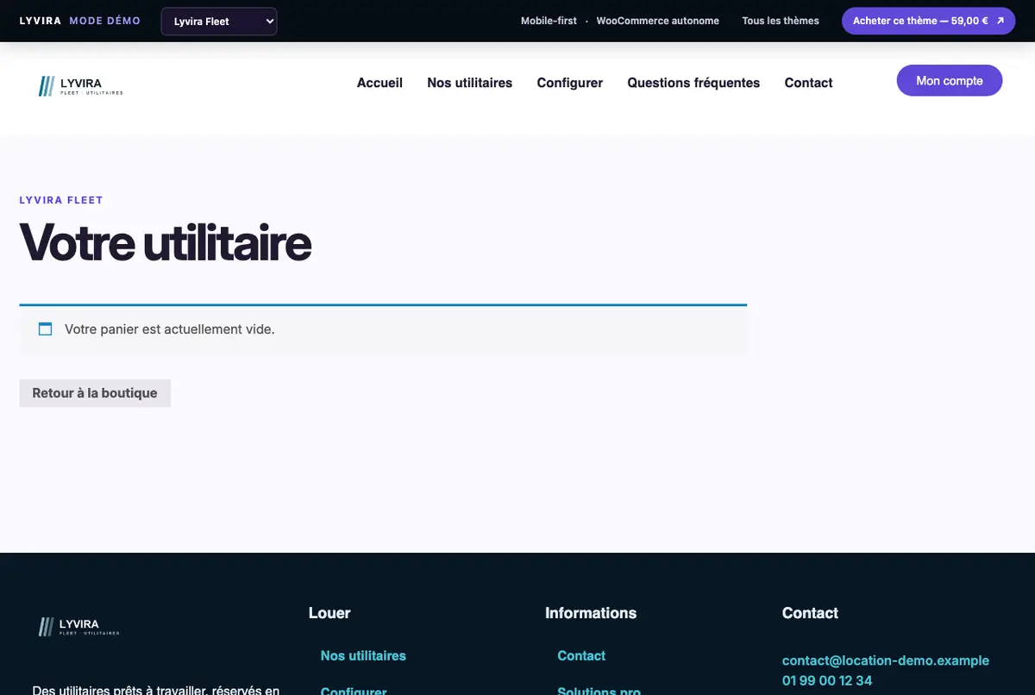Click the Lyvira logo in the footer
The image size is (1035, 695).
(79, 627)
